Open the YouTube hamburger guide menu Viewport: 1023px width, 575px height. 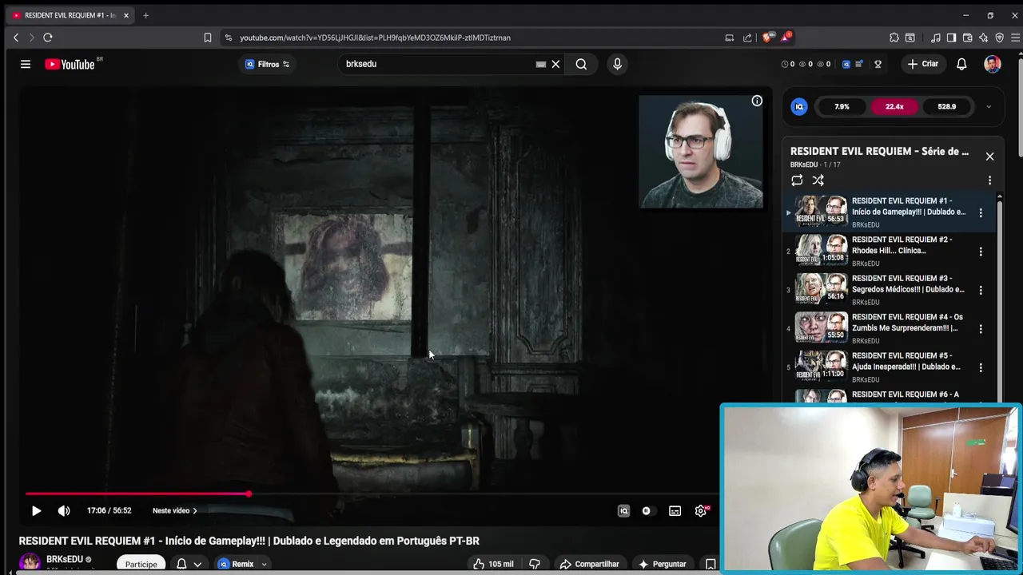[26, 64]
